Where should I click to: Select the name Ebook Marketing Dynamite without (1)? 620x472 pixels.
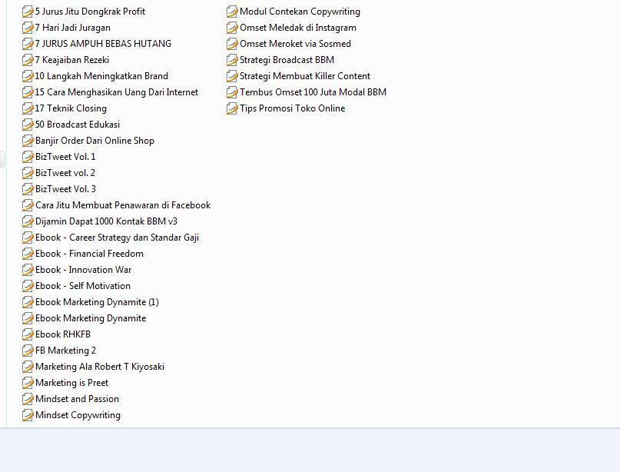[x=91, y=318]
